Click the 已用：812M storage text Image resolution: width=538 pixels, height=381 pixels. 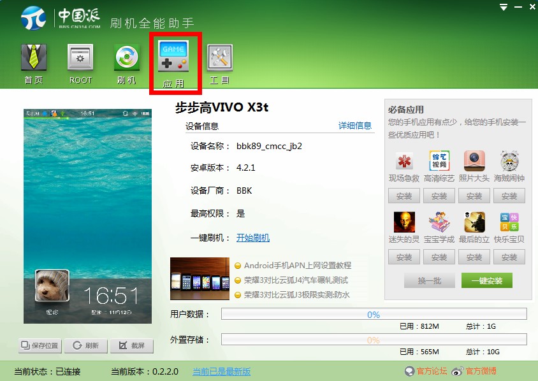pos(419,326)
